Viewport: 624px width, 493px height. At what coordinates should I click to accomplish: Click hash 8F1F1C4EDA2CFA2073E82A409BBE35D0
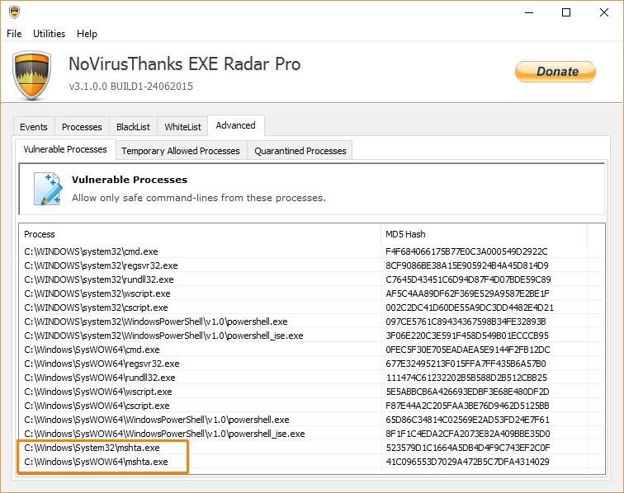[468, 434]
